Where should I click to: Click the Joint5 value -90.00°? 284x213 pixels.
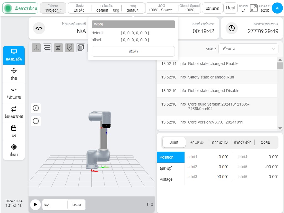272,167
